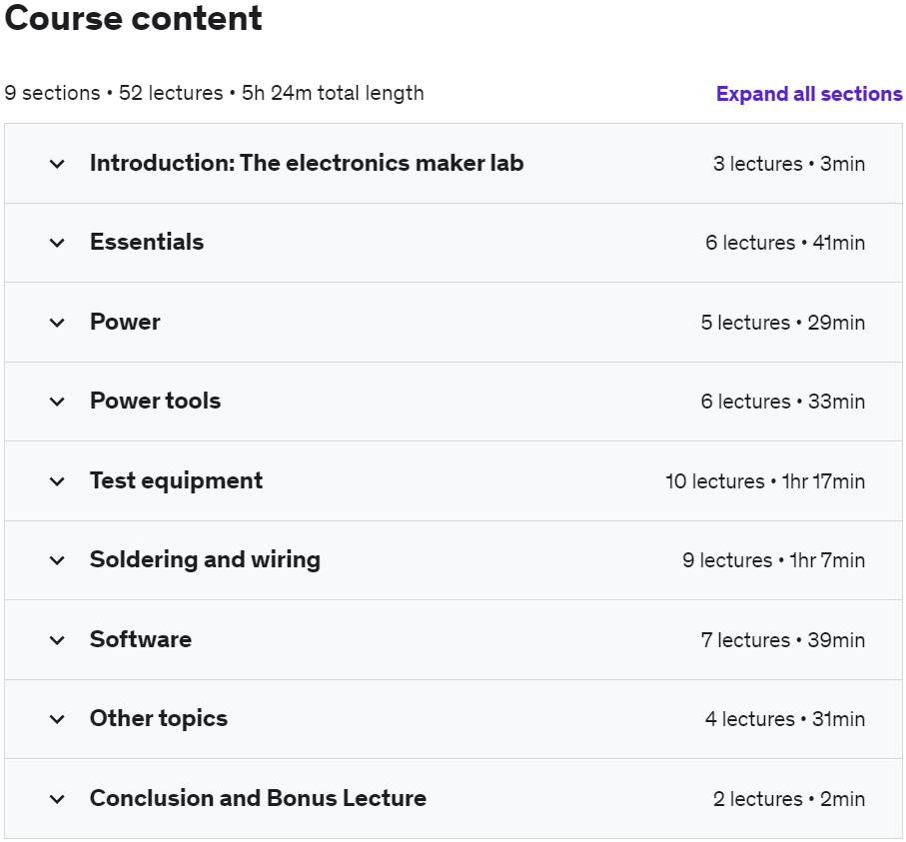Open the Software section title

pyautogui.click(x=141, y=639)
